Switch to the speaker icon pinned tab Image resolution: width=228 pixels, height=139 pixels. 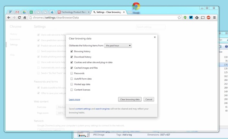(x=52, y=12)
